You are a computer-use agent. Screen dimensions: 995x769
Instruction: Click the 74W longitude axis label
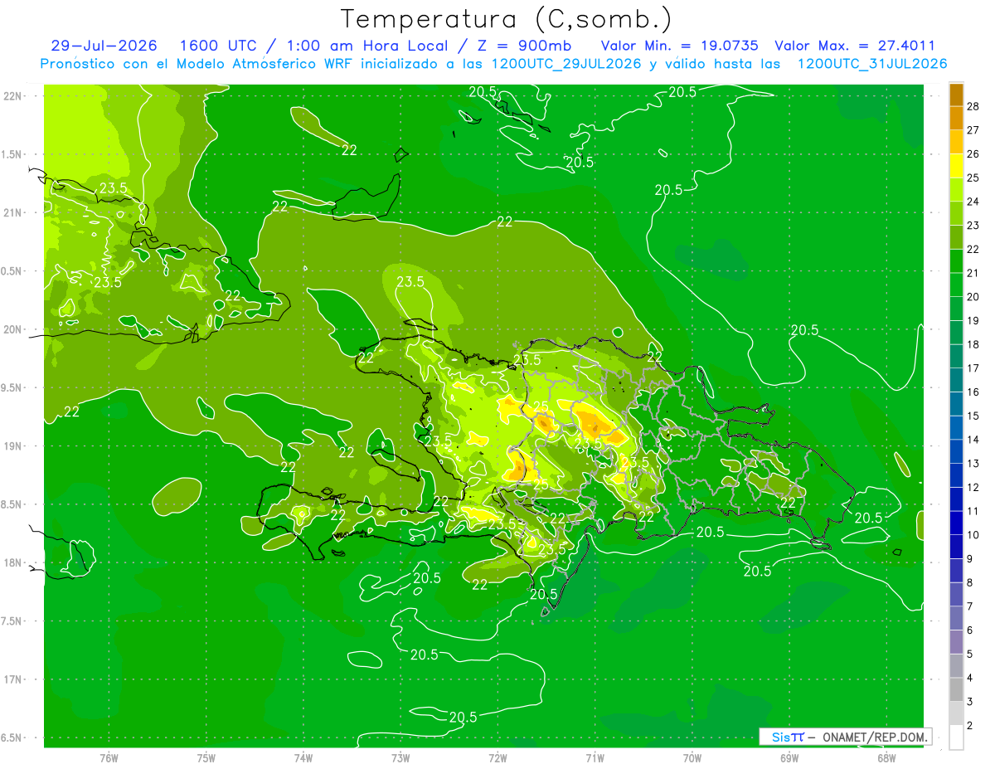(303, 757)
